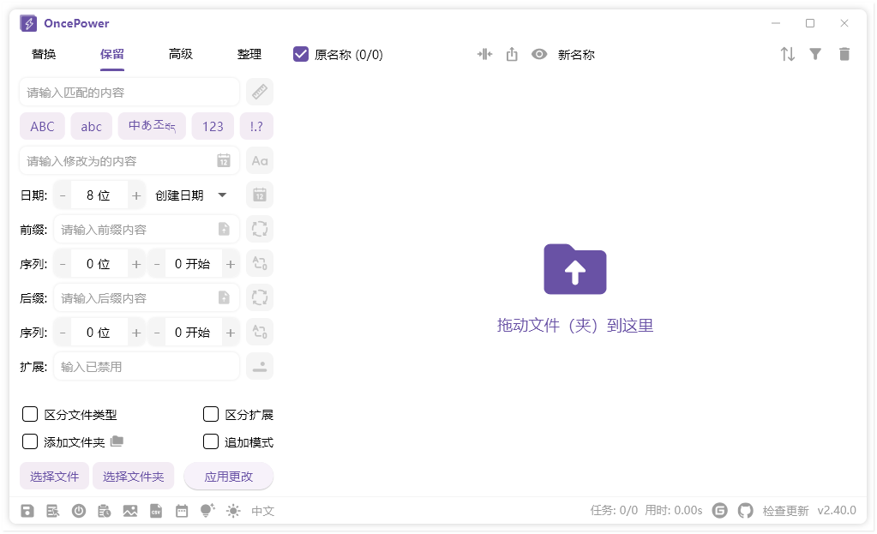877x534 pixels.
Task: Click the sort arrows icon
Action: (x=787, y=53)
